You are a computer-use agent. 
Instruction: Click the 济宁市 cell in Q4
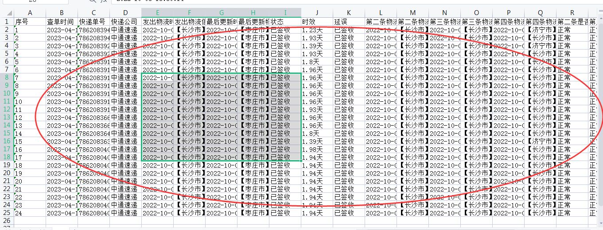[x=540, y=46]
